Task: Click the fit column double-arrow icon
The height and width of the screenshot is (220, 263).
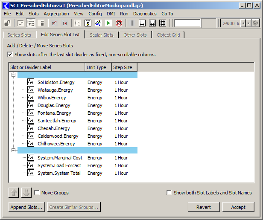Action: click(x=152, y=23)
